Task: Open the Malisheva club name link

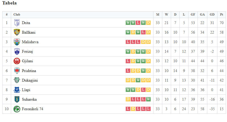Action: pos(30,42)
